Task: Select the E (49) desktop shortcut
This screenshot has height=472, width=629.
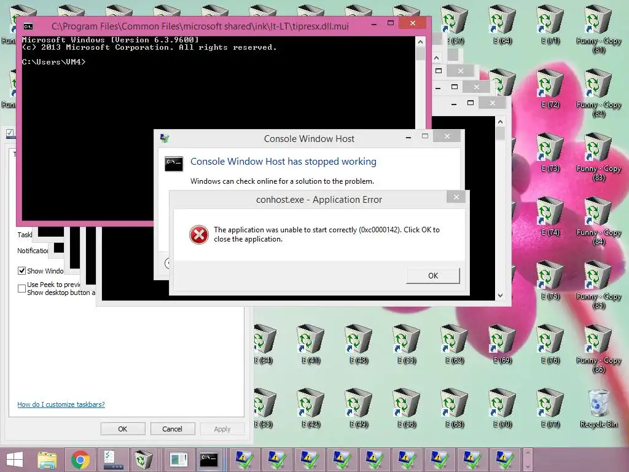Action: pos(359,408)
